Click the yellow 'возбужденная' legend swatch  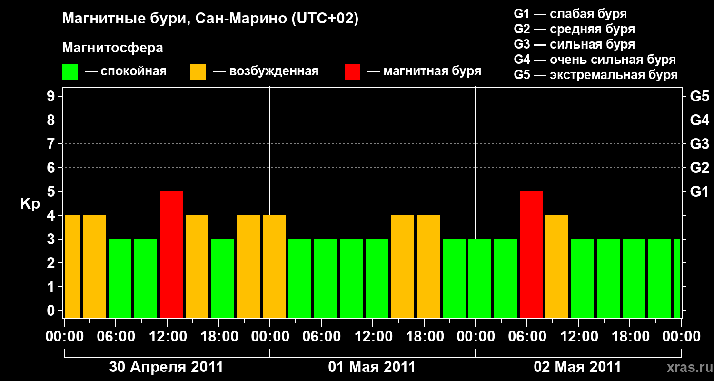point(198,72)
